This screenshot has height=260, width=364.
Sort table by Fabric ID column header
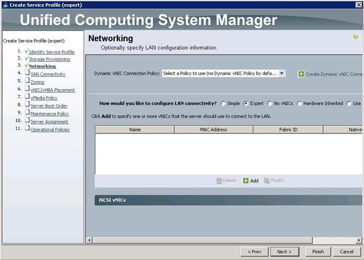(x=288, y=129)
